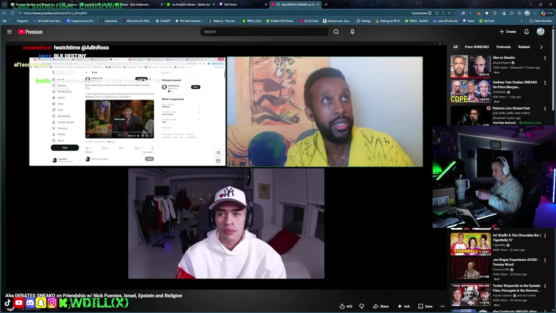Show more filter chips with right arrow
Image resolution: width=556 pixels, height=313 pixels.
coord(541,47)
